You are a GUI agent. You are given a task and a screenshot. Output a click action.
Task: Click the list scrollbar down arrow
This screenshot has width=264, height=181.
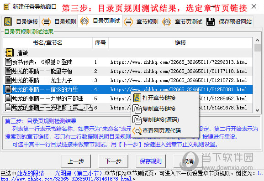click(x=257, y=110)
